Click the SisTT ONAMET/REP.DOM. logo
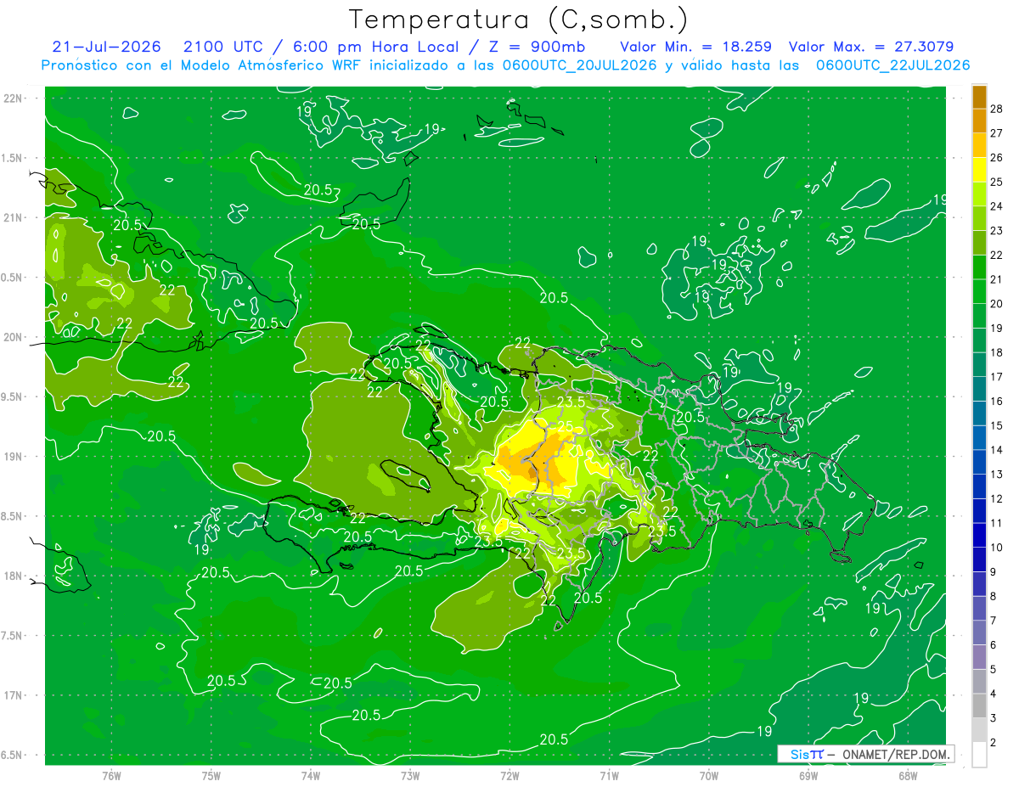 (865, 754)
